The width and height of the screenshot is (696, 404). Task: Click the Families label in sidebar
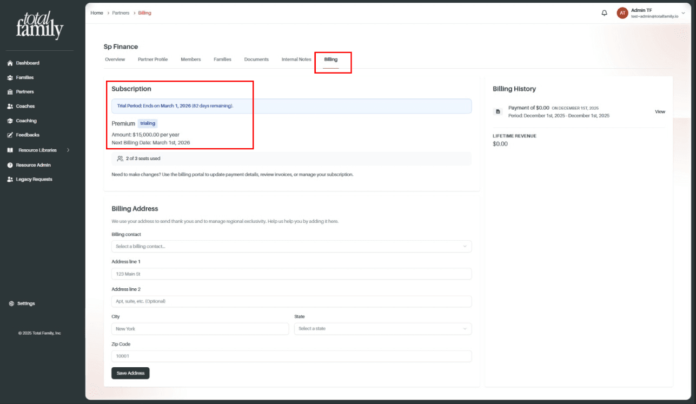coord(25,78)
